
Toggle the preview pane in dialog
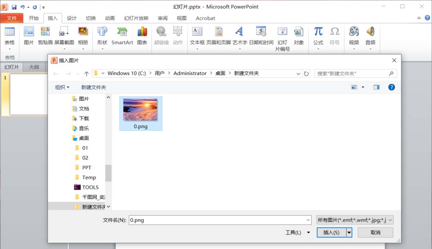[376, 87]
